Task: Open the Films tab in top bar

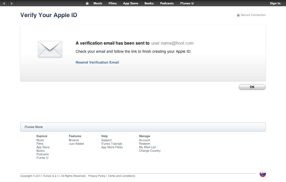Action: pos(113,3)
